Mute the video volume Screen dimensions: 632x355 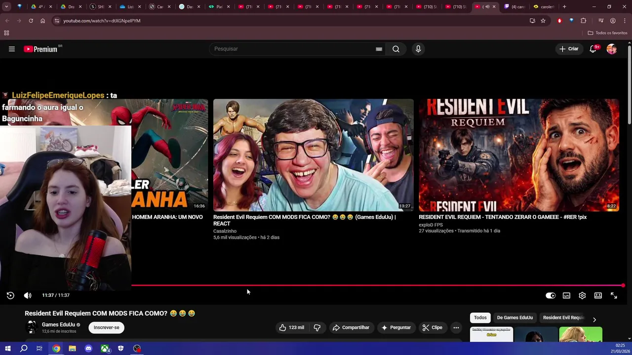pyautogui.click(x=28, y=295)
